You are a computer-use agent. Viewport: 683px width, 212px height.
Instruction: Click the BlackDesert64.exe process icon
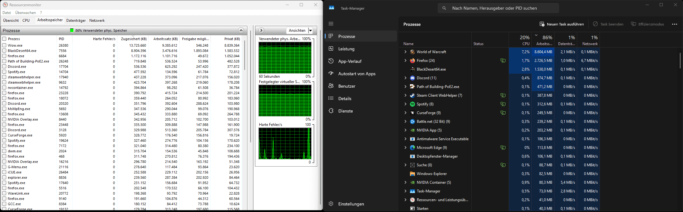click(412, 69)
